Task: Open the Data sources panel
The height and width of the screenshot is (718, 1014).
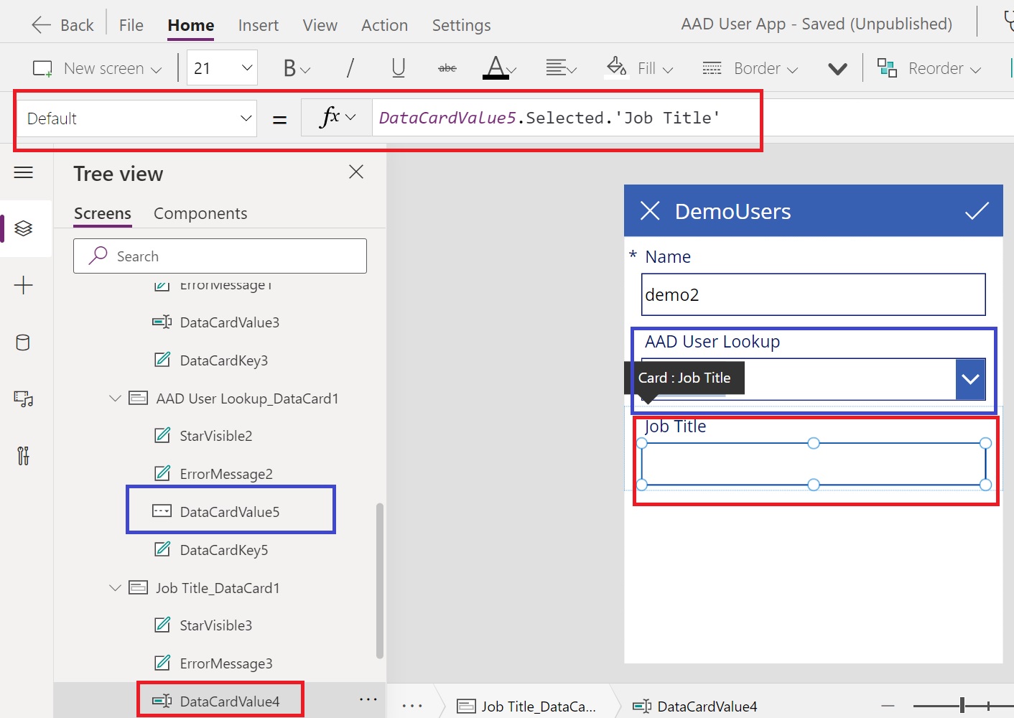Action: 24,342
